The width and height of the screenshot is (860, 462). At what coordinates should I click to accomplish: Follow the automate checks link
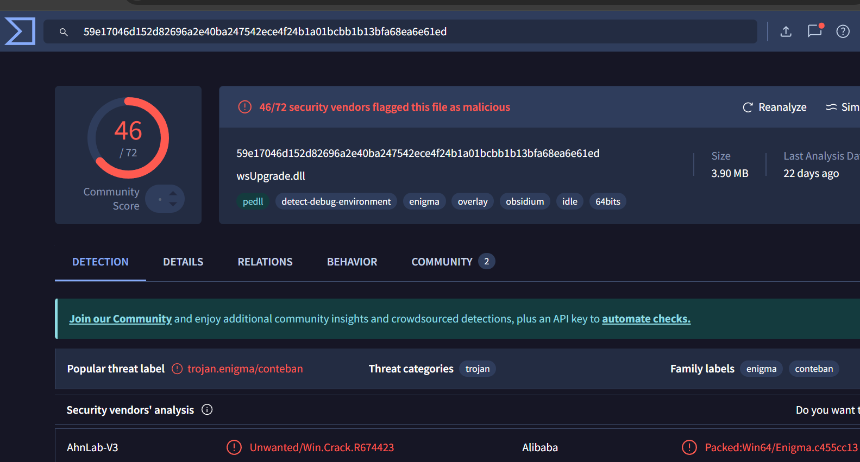pyautogui.click(x=646, y=319)
